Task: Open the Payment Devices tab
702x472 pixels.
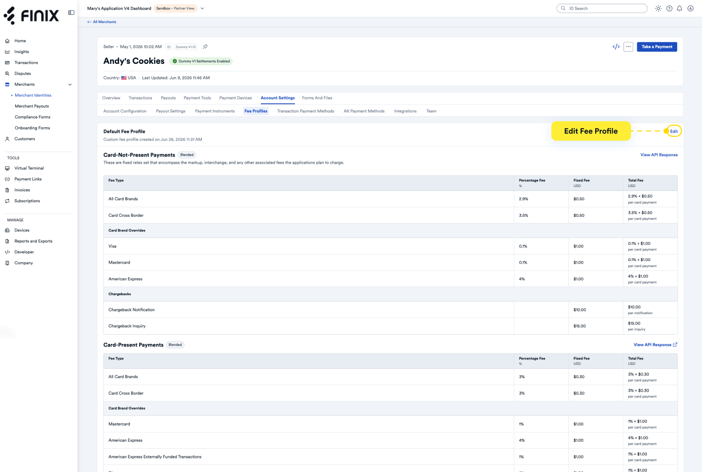Action: [x=235, y=98]
